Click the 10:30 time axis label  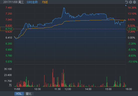pos(37,89)
